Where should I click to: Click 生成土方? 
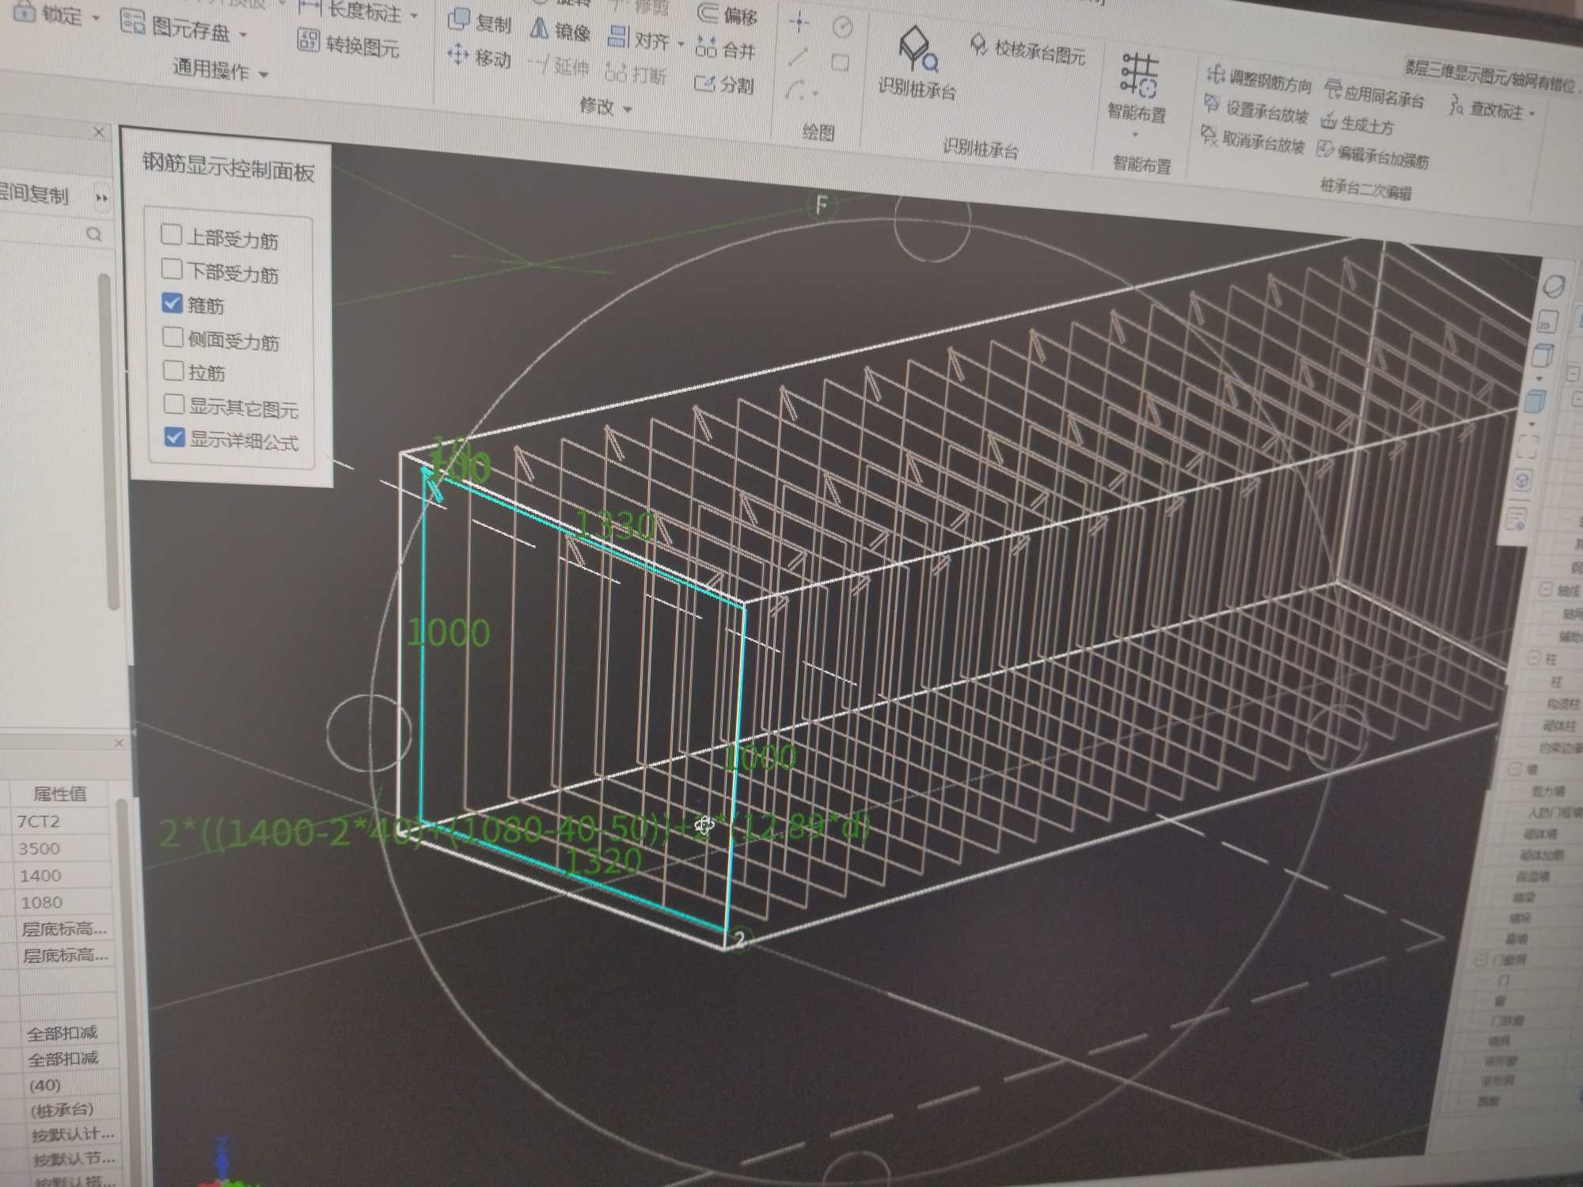point(1358,123)
